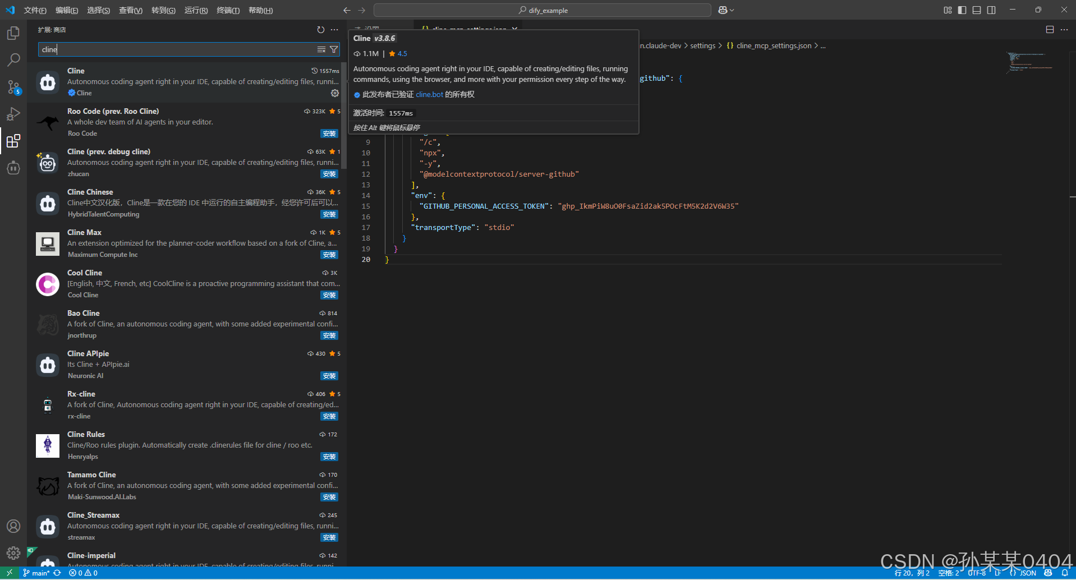Open the Search view in activity bar

click(13, 59)
